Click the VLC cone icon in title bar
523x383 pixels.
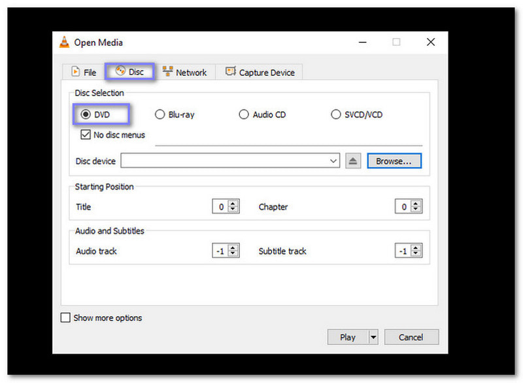tap(64, 43)
